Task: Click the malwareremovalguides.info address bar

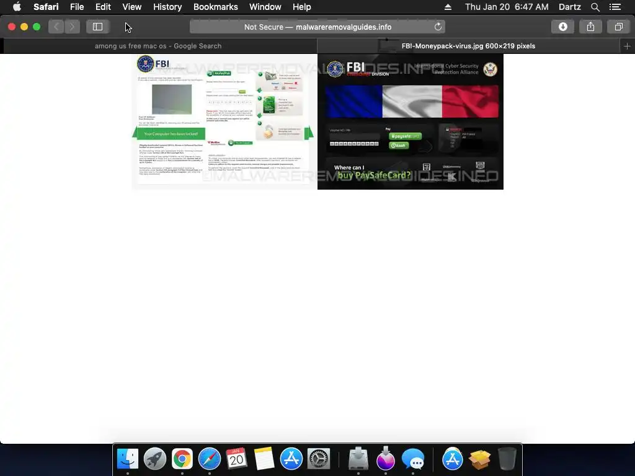Action: tap(317, 27)
